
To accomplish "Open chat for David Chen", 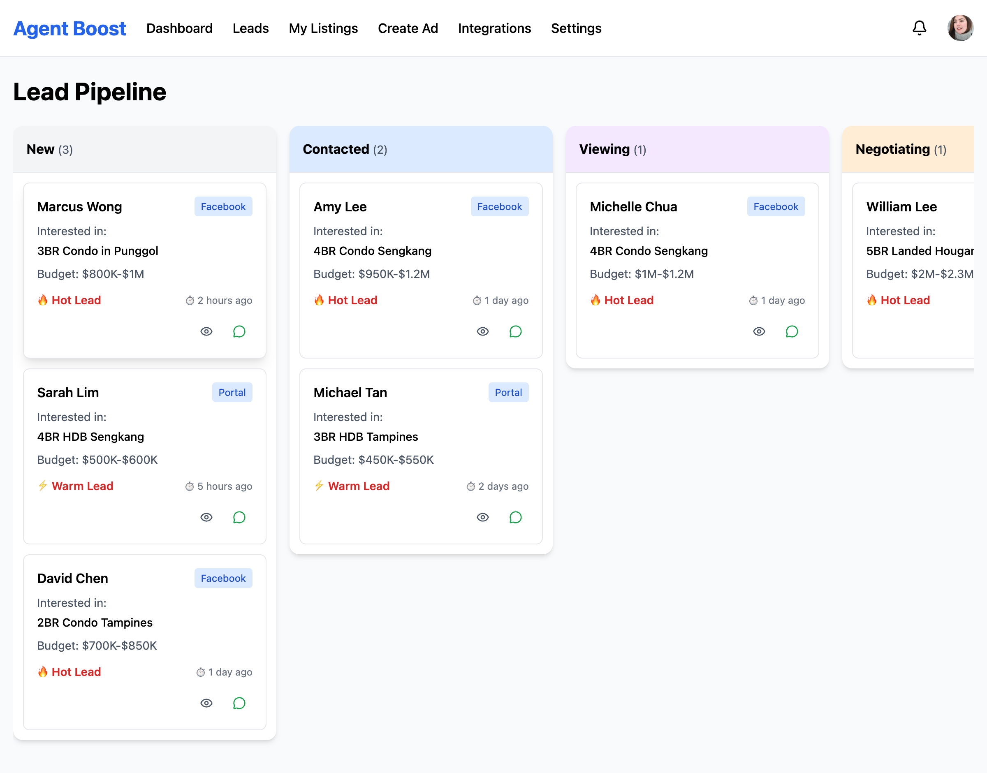I will [239, 703].
